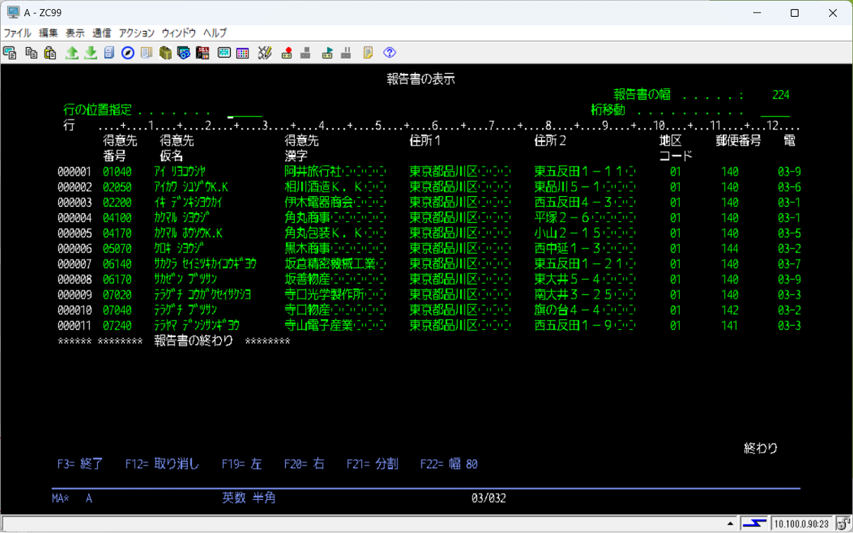Click the 行の位置指定 input field
The height and width of the screenshot is (533, 853).
[x=244, y=110]
